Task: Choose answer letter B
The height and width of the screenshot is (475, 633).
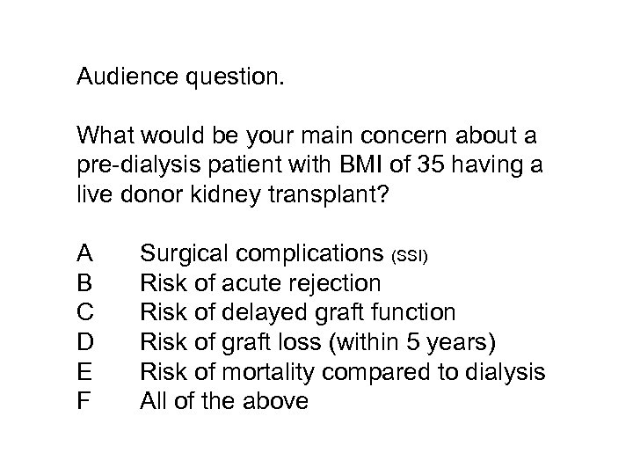Action: click(x=85, y=283)
